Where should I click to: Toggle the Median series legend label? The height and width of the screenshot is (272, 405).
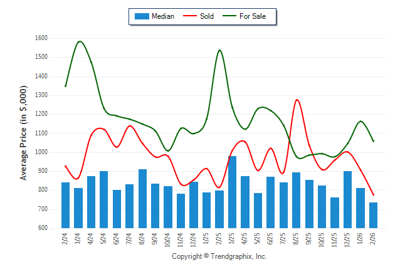coord(163,16)
